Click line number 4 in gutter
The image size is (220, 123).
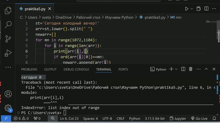26,40
